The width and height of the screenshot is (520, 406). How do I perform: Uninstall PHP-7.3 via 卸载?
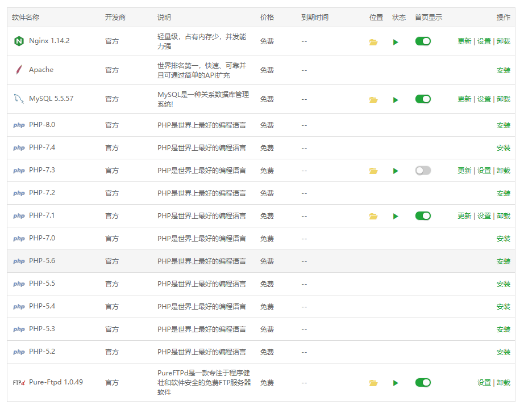[x=504, y=171]
